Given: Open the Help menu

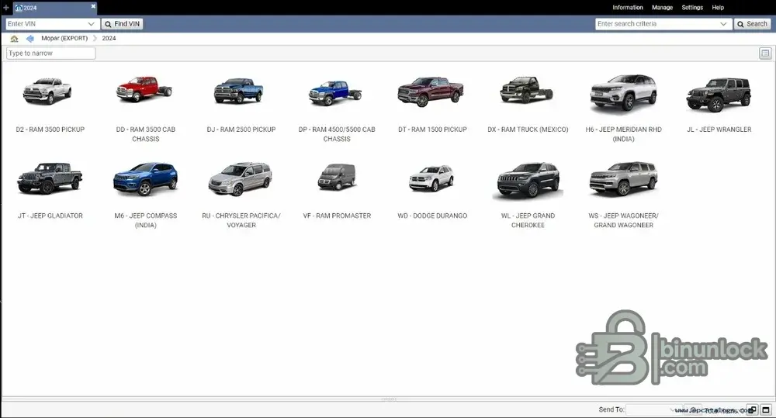Looking at the screenshot, I should (718, 8).
